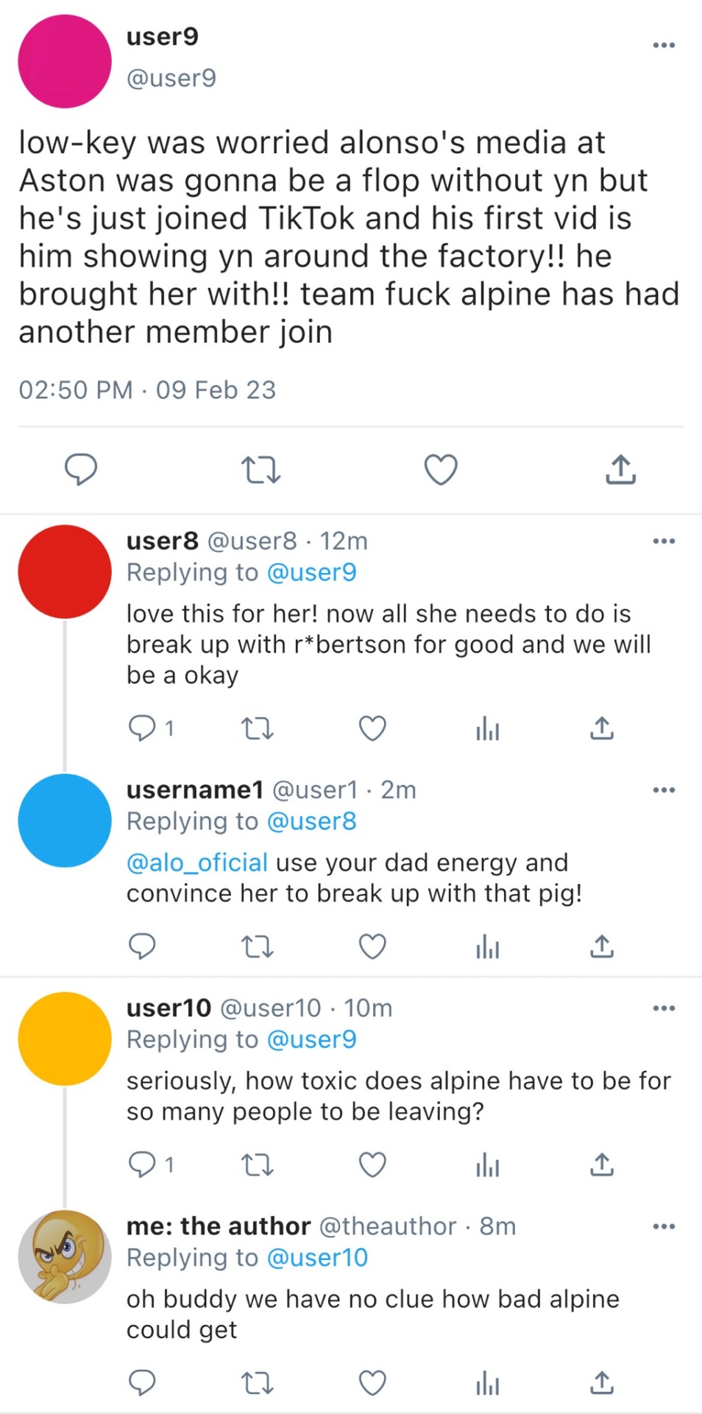The height and width of the screenshot is (1414, 702).
Task: Like user8's reply about r*bertson
Action: [372, 728]
